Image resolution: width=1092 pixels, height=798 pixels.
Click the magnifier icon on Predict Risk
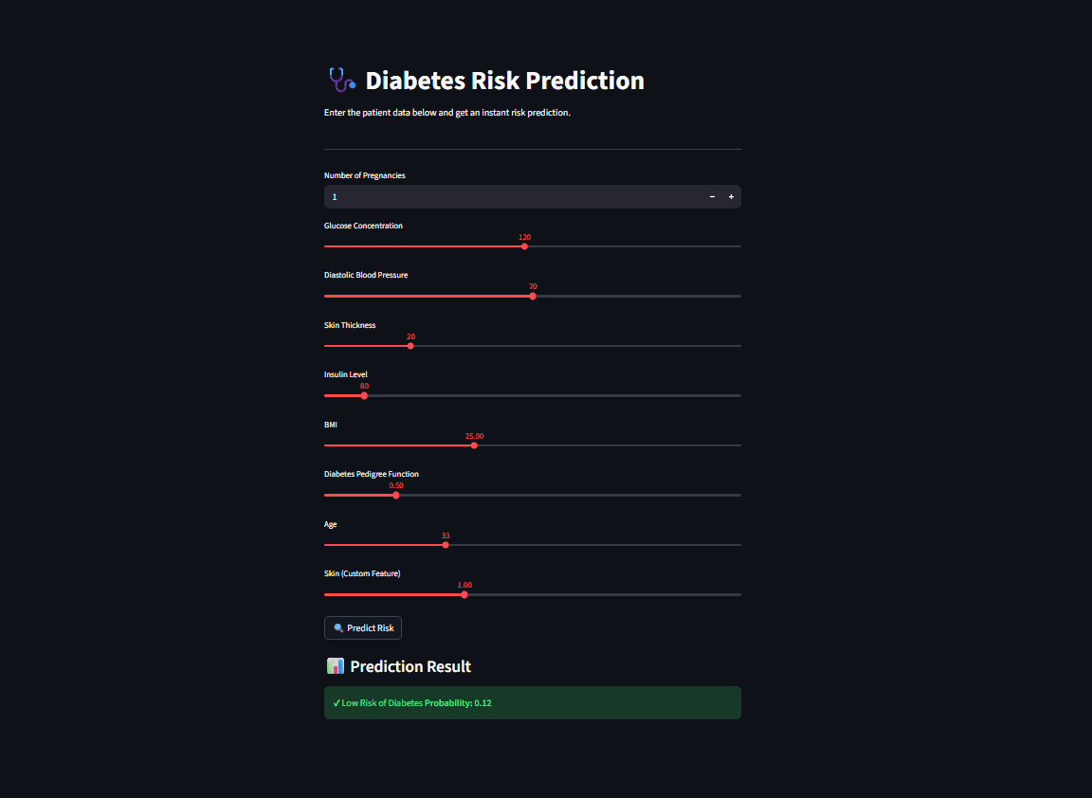338,628
